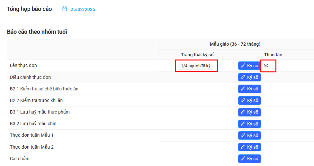Select the Calo tuần row label
Viewport: 314px width, 166px height.
tap(20, 159)
